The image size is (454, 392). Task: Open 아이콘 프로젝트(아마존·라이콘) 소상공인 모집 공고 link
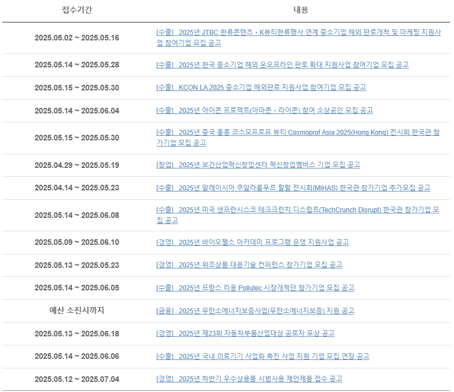coord(265,110)
